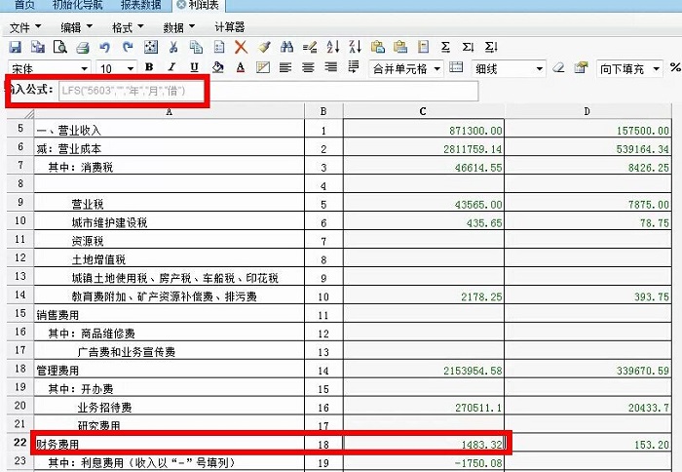
Task: Open Find with the binoculars icon
Action: pyautogui.click(x=286, y=47)
